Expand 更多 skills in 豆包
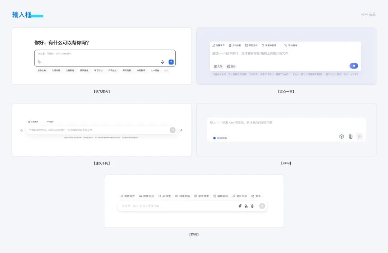The height and width of the screenshot is (253, 388). pos(256,196)
